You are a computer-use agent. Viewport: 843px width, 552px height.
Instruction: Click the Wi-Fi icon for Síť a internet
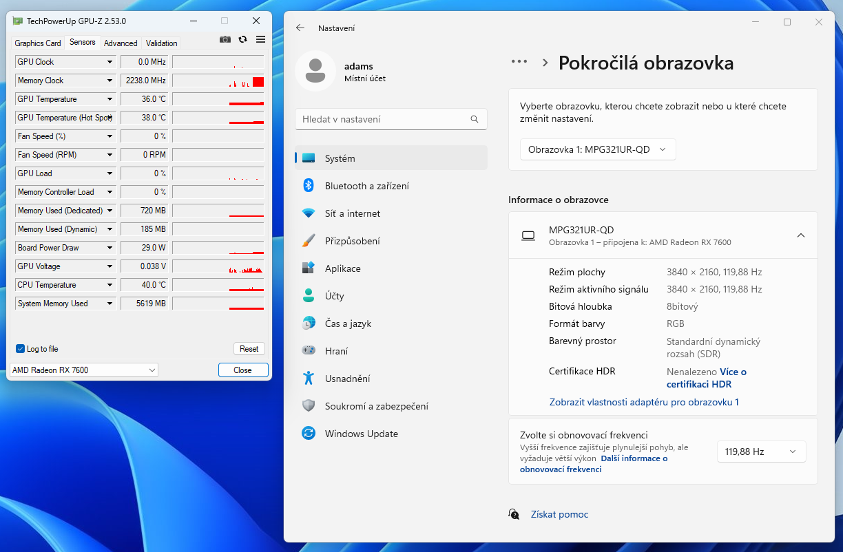tap(309, 213)
